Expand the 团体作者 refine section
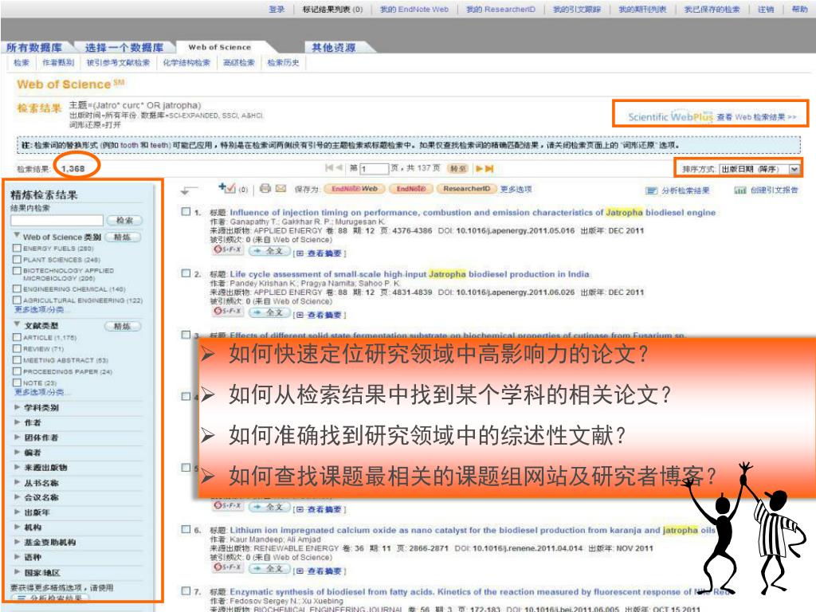816x612 pixels. [18, 437]
